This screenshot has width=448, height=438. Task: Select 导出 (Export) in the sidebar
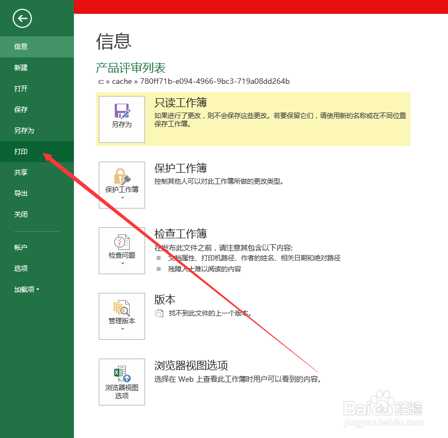pyautogui.click(x=20, y=193)
